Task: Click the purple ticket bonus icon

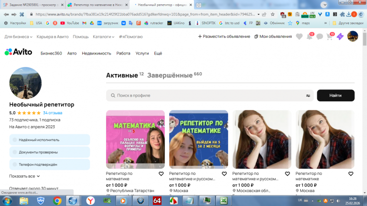Action: [x=340, y=36]
